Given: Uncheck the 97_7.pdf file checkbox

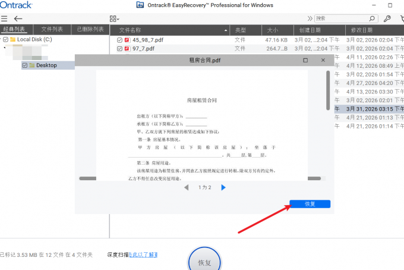Looking at the screenshot, I should [119, 49].
